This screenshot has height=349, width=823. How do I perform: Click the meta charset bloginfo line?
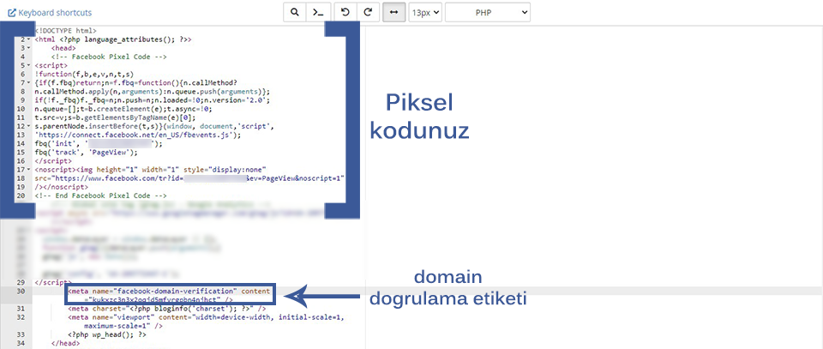pos(167,309)
